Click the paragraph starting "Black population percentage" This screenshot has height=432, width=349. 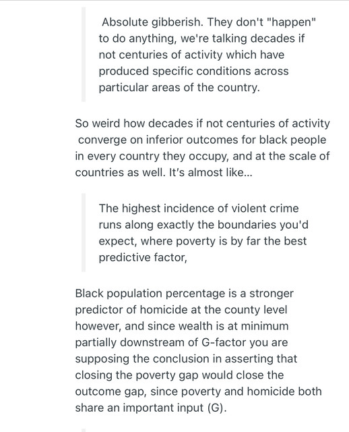coord(198,350)
